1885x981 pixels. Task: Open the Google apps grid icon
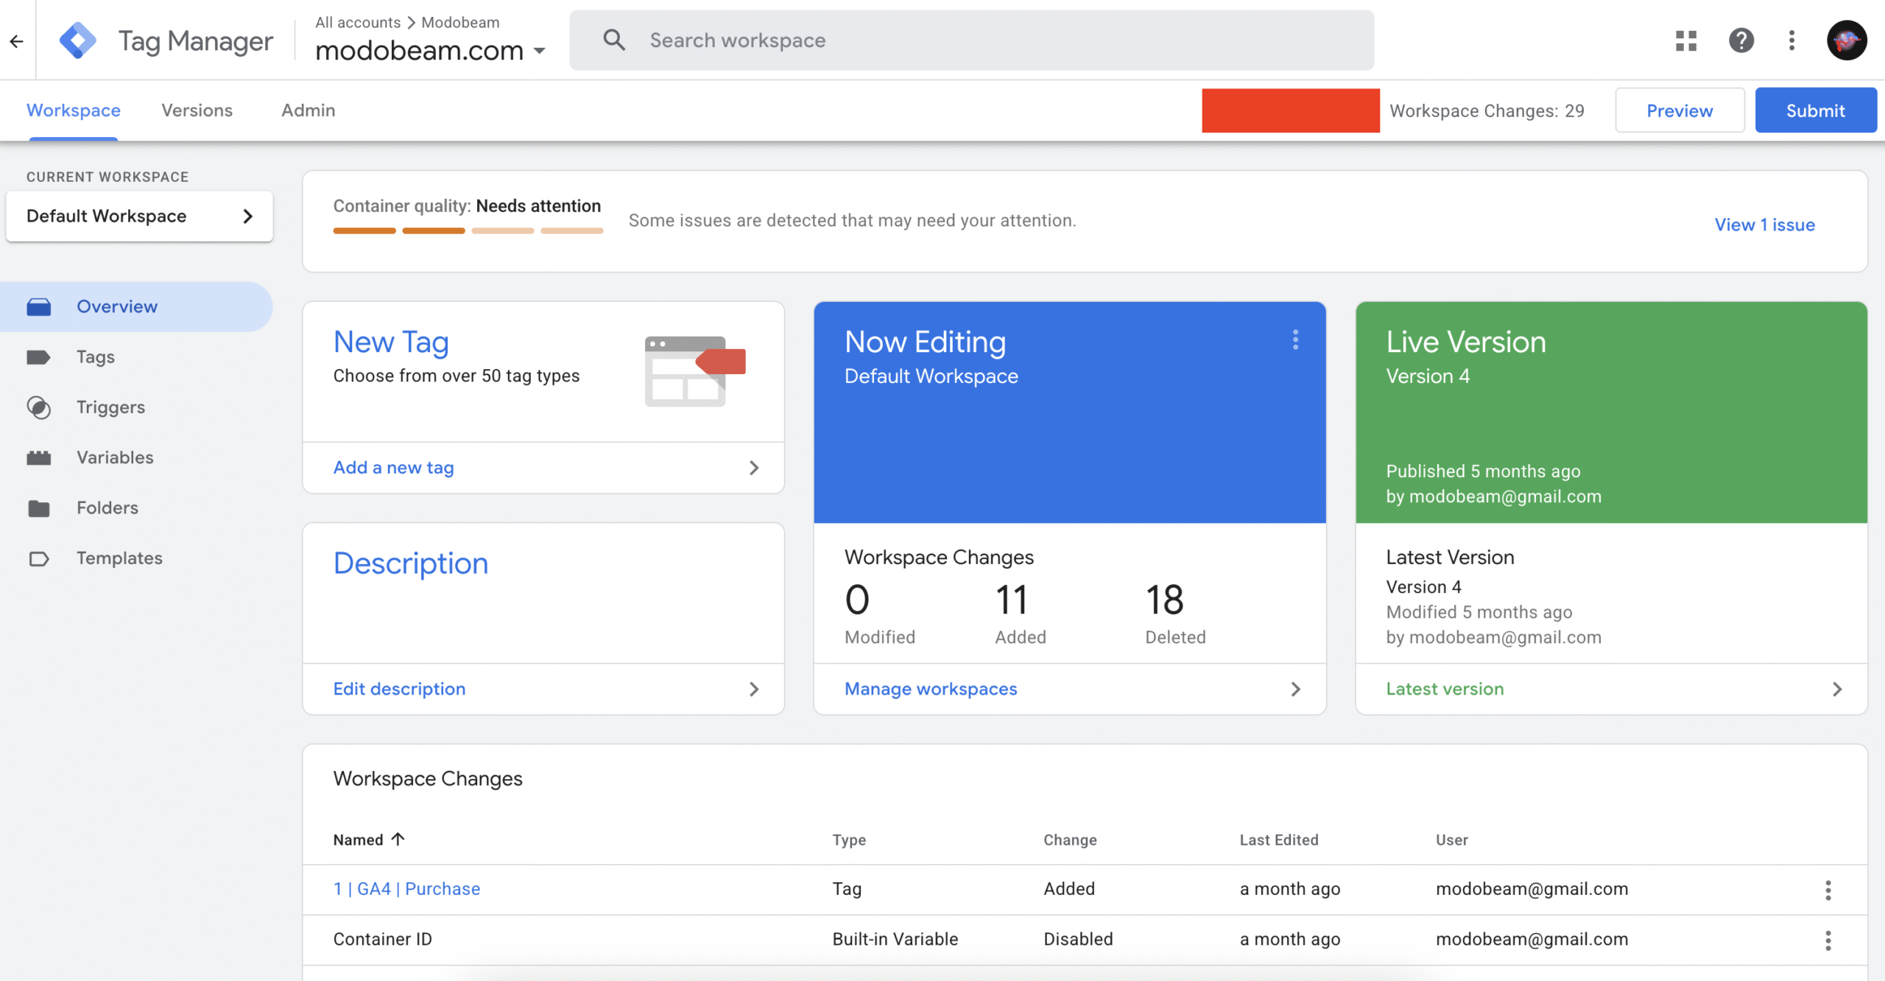[1686, 41]
